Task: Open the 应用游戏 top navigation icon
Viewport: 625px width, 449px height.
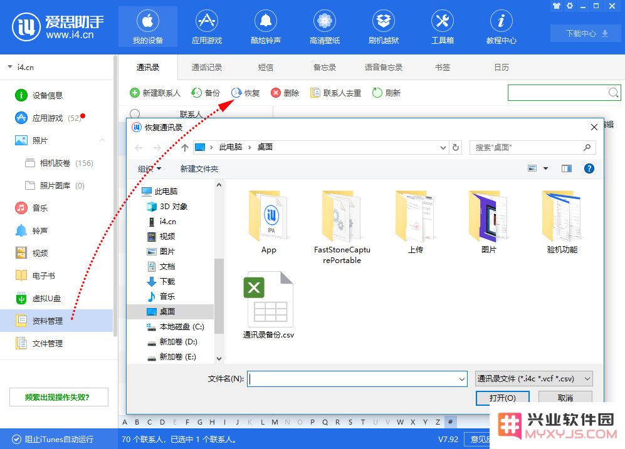Action: click(206, 27)
